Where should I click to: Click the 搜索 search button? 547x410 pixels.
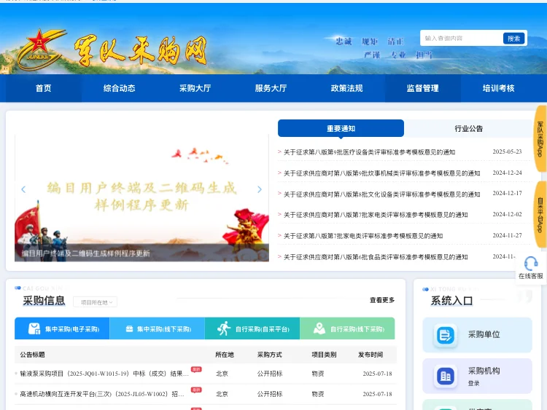click(513, 39)
